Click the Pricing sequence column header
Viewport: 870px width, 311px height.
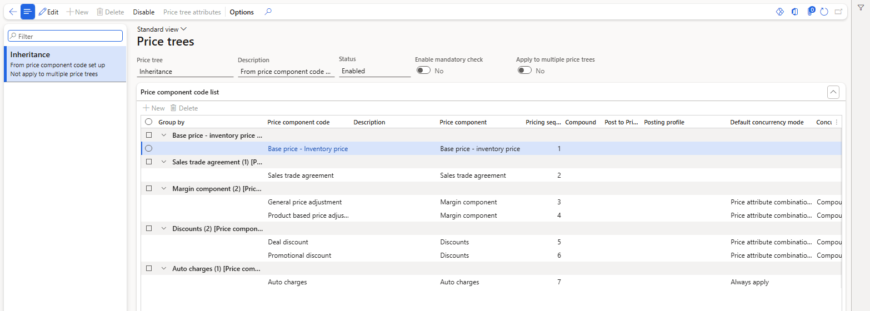coord(543,122)
